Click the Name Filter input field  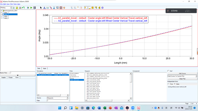pyautogui.click(x=23, y=73)
